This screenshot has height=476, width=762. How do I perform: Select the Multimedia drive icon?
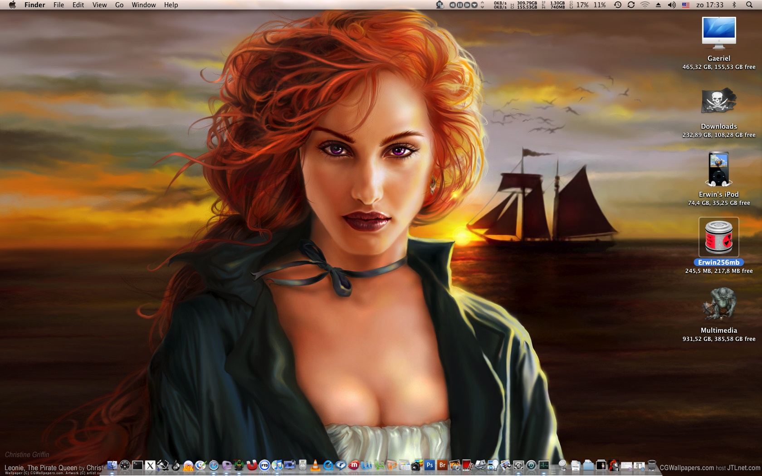(719, 305)
